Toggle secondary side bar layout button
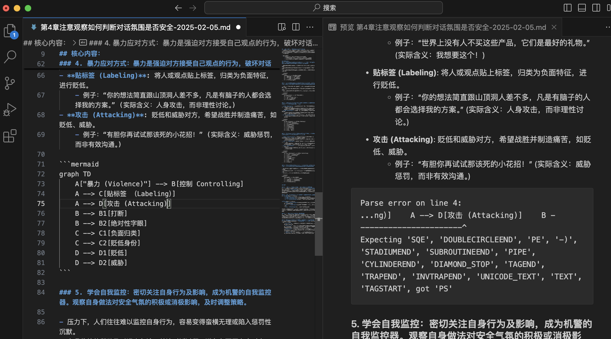Screen dimensions: 611x339 [x=596, y=8]
